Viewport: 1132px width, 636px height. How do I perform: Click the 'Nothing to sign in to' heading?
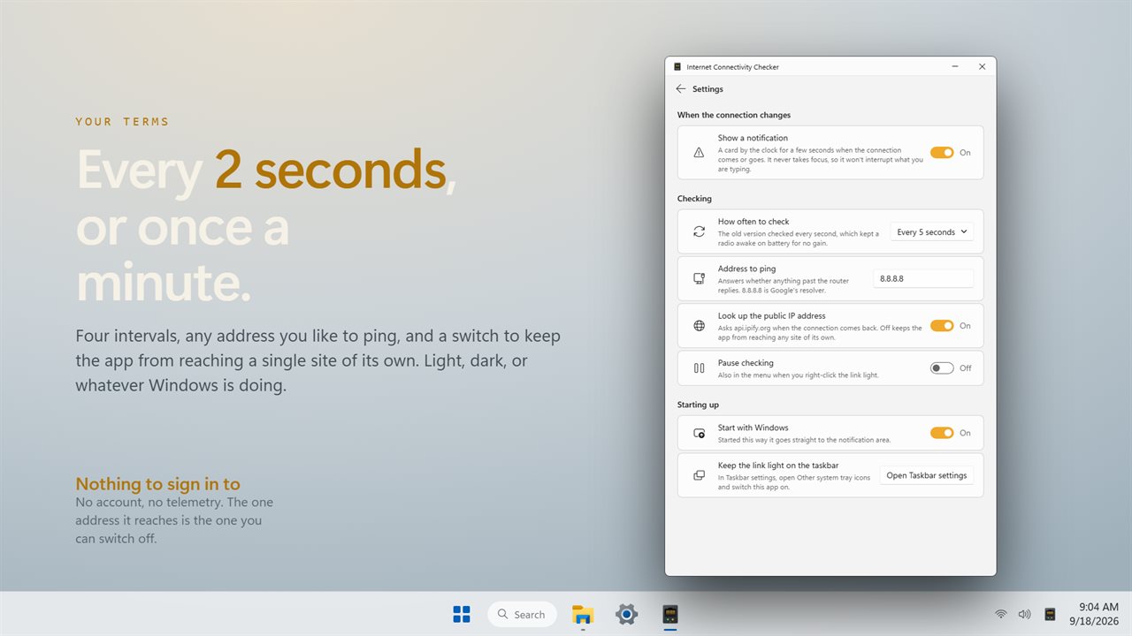pos(157,484)
